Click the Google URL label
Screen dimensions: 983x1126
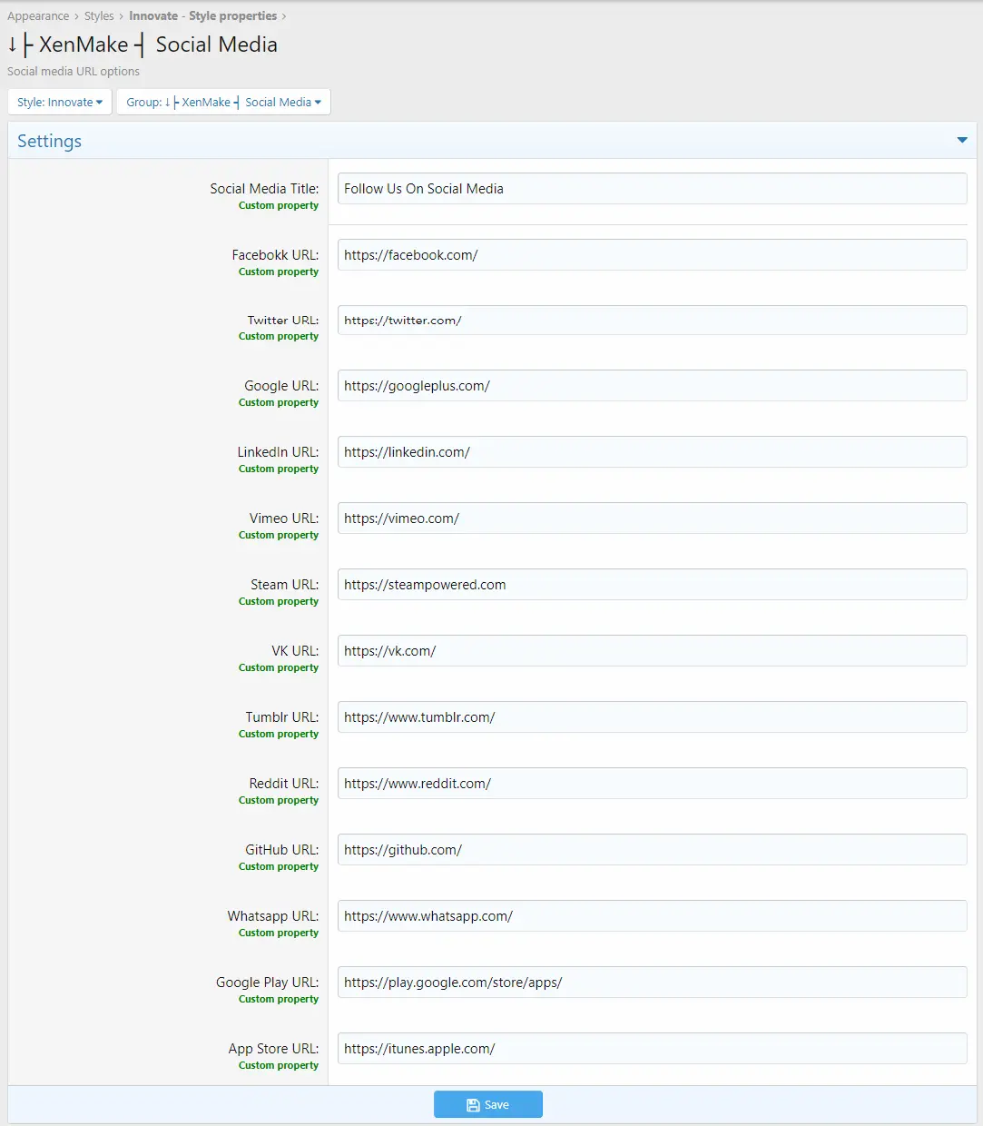tap(281, 386)
